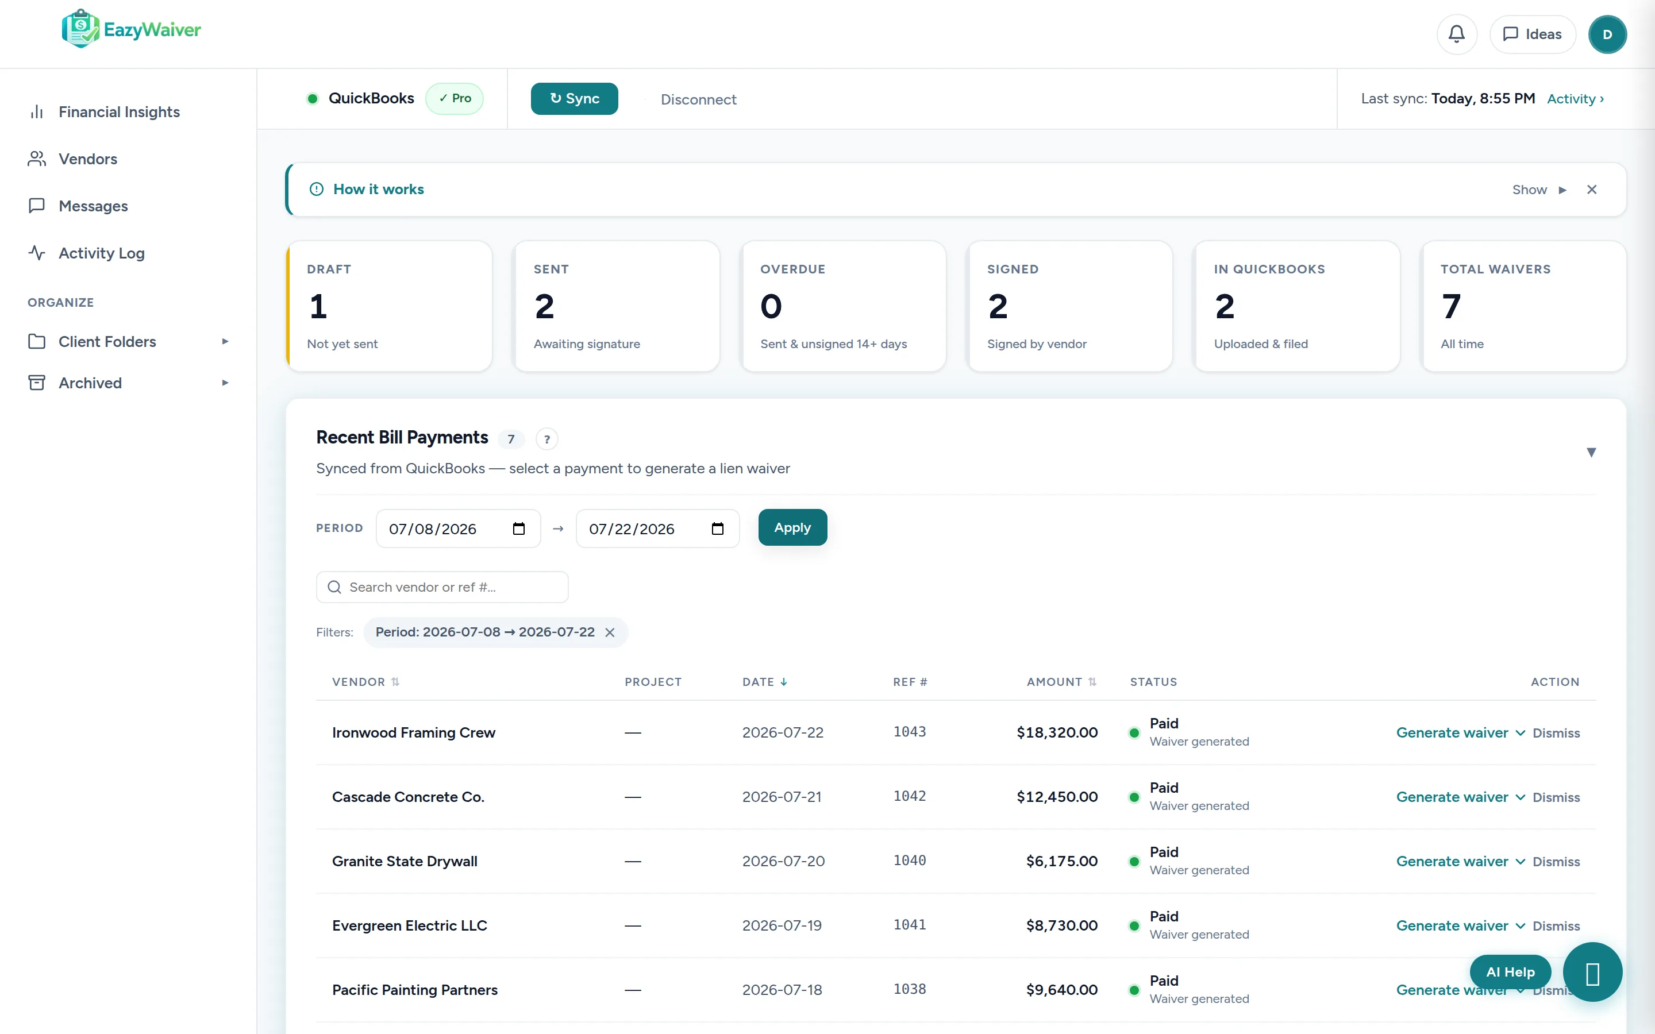Open the Recent Bill Payments help icon

click(546, 439)
